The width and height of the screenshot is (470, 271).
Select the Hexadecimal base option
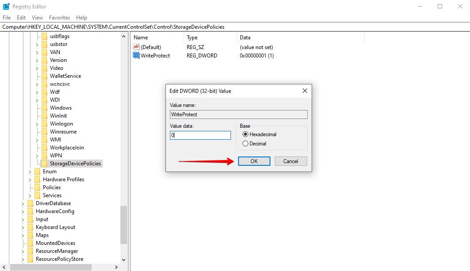coord(245,135)
